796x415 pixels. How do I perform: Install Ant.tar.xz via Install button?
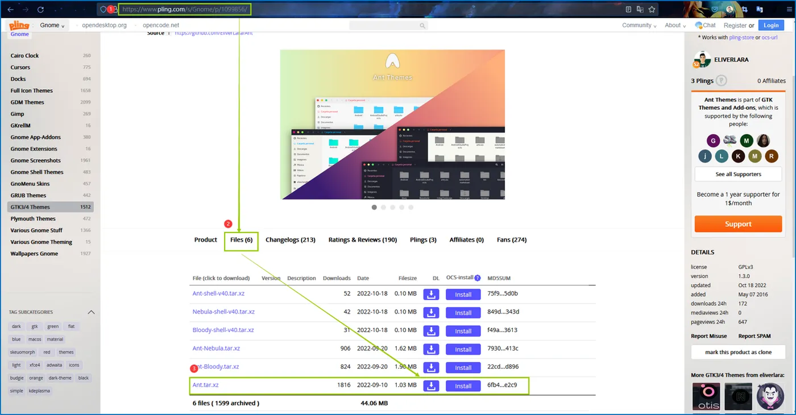pyautogui.click(x=463, y=386)
